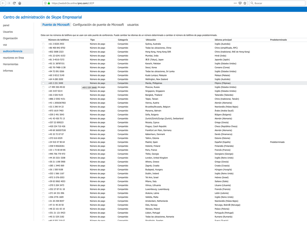Click Zurich, Switzerland location cell
The height and width of the screenshot is (225, 307).
[x=164, y=118]
